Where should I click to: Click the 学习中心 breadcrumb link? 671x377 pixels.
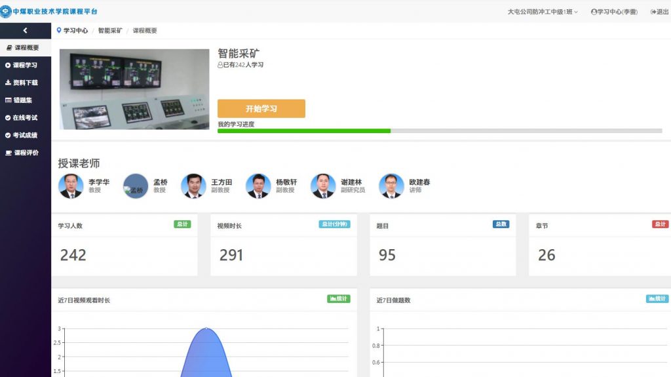(x=76, y=30)
